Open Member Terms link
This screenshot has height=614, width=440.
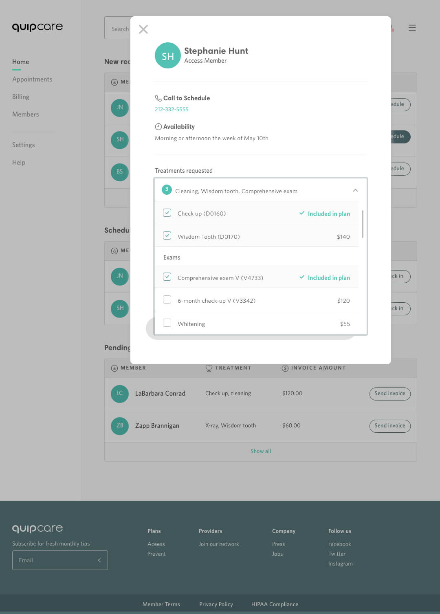[x=161, y=605]
